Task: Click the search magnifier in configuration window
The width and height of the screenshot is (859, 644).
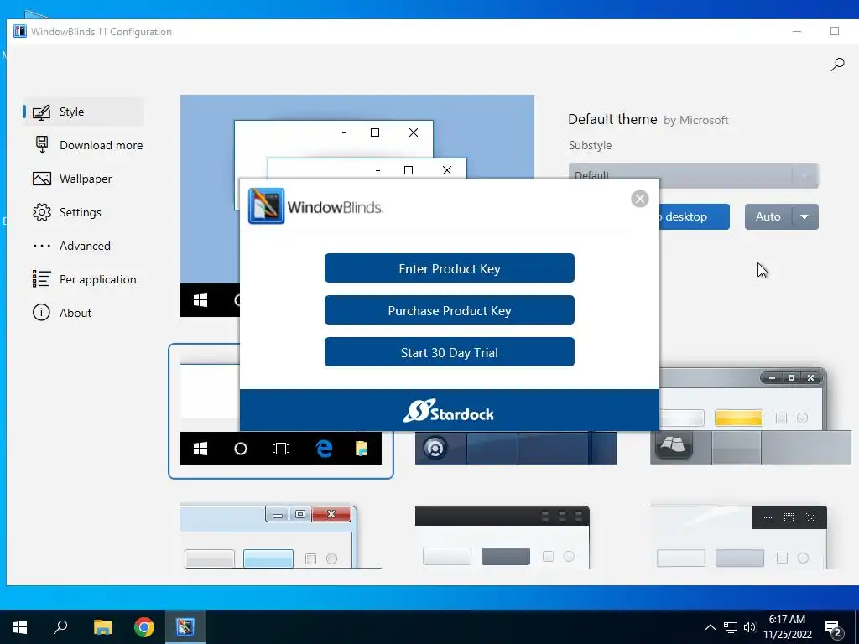Action: click(x=838, y=65)
